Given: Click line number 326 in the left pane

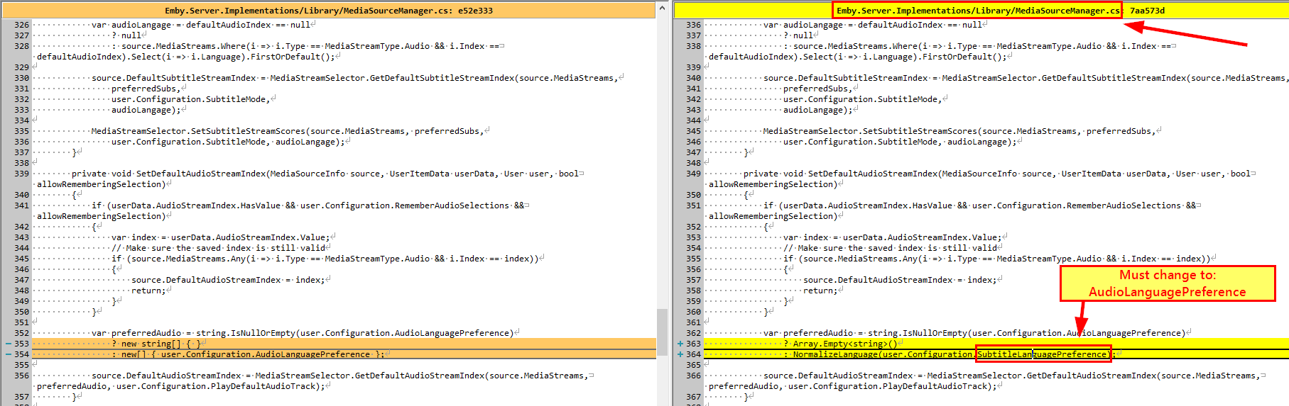Looking at the screenshot, I should tap(21, 25).
